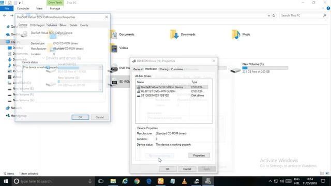The height and width of the screenshot is (186, 331).
Task: Select HL-DT-ST DVD+-RW GU90N row
Action: click(172, 91)
